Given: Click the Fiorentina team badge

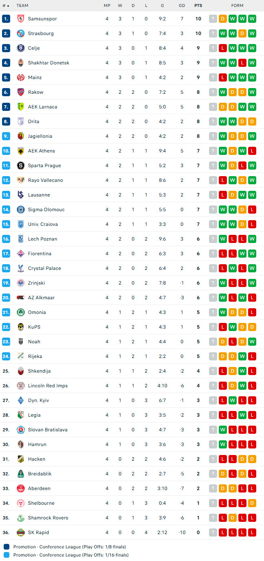Looking at the screenshot, I should 21,254.
